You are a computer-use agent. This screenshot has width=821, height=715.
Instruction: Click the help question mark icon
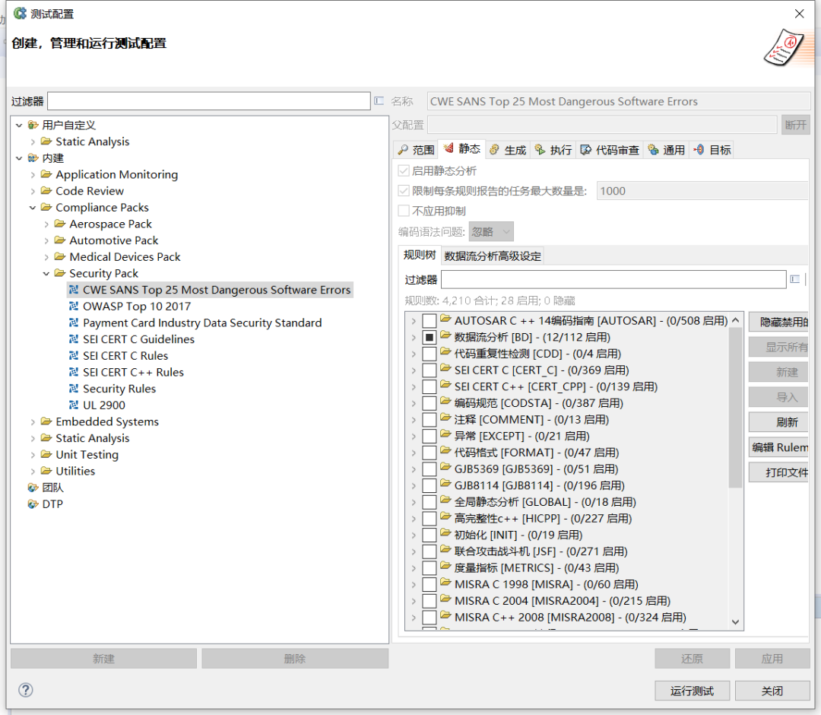[x=26, y=690]
